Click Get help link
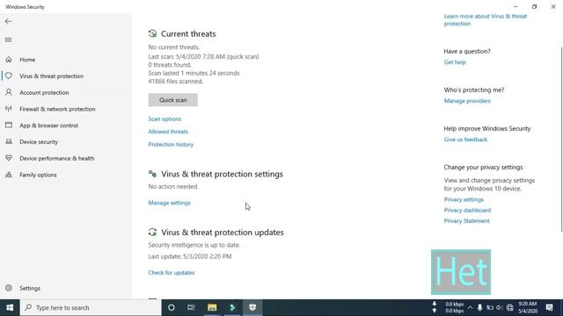The height and width of the screenshot is (316, 563). pos(455,62)
